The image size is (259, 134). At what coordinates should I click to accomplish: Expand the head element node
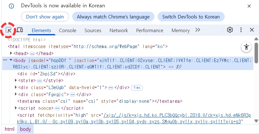(x=11, y=53)
